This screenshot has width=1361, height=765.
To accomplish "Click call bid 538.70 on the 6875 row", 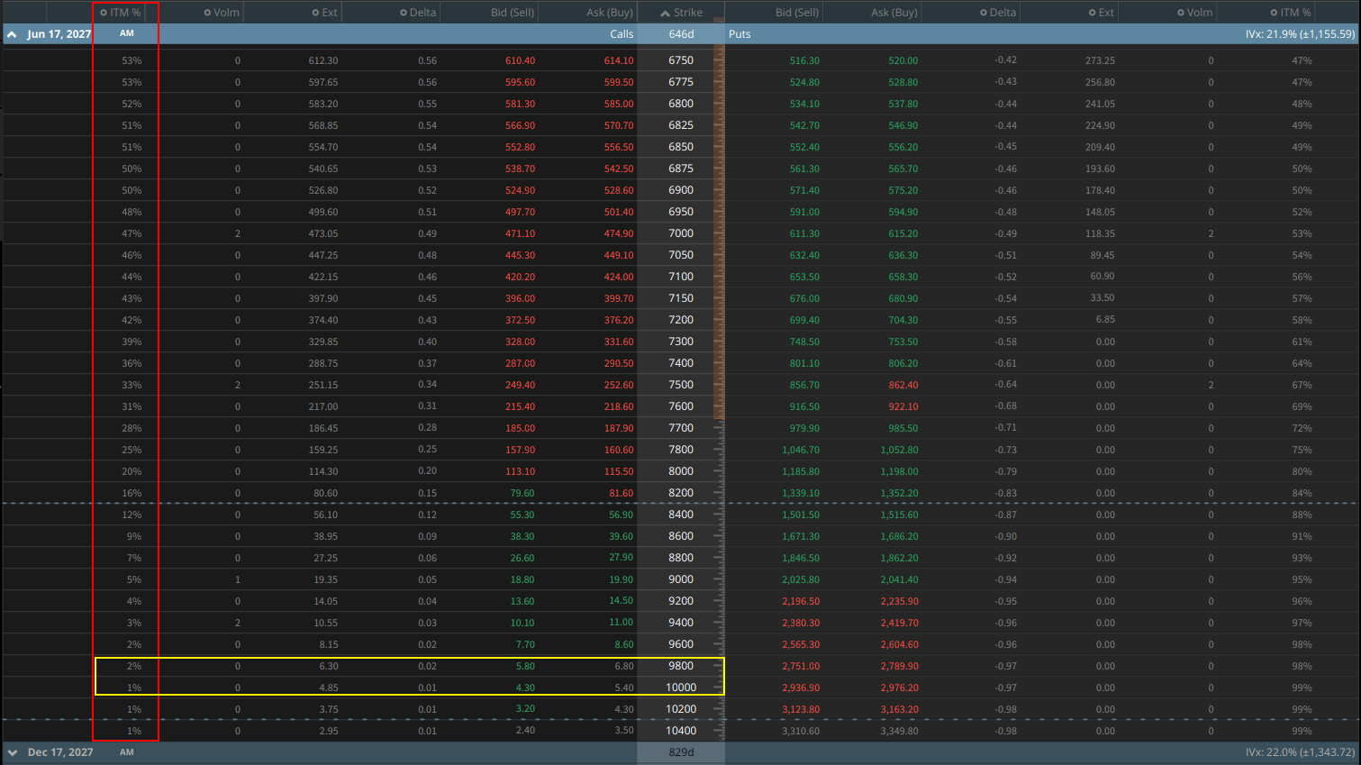I will 520,168.
